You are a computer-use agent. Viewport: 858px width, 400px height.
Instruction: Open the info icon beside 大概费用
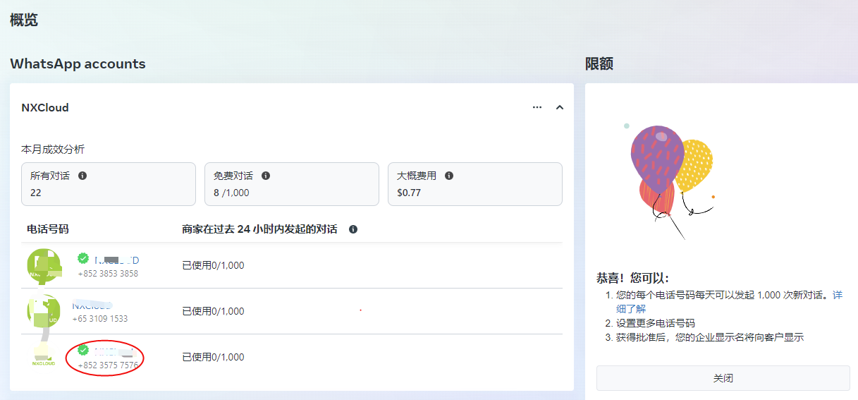[449, 176]
